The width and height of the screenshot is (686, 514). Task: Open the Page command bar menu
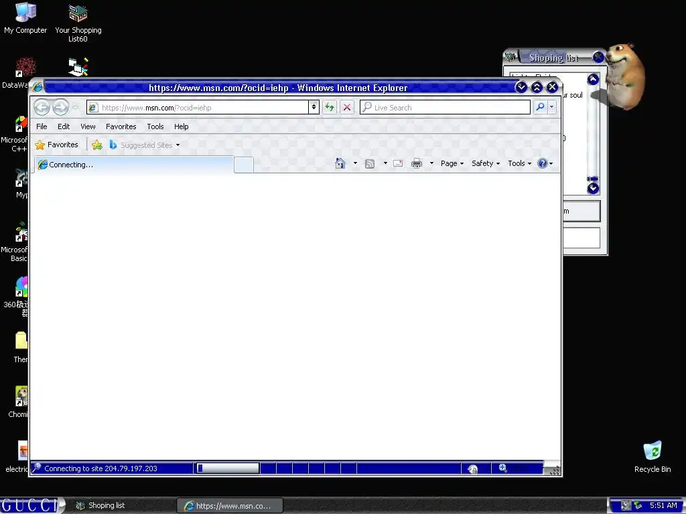click(x=452, y=163)
